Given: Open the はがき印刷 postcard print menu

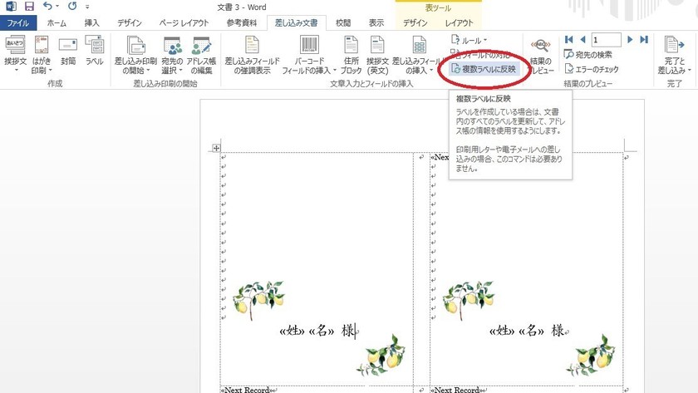Looking at the screenshot, I should pos(42,54).
